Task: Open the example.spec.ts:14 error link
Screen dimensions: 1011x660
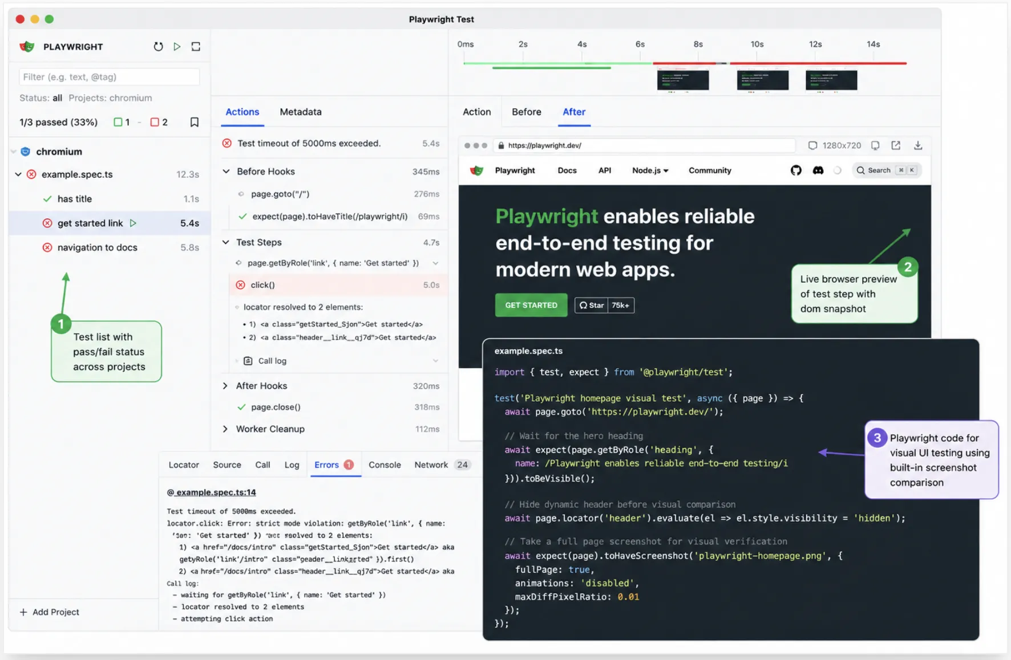Action: [x=211, y=492]
